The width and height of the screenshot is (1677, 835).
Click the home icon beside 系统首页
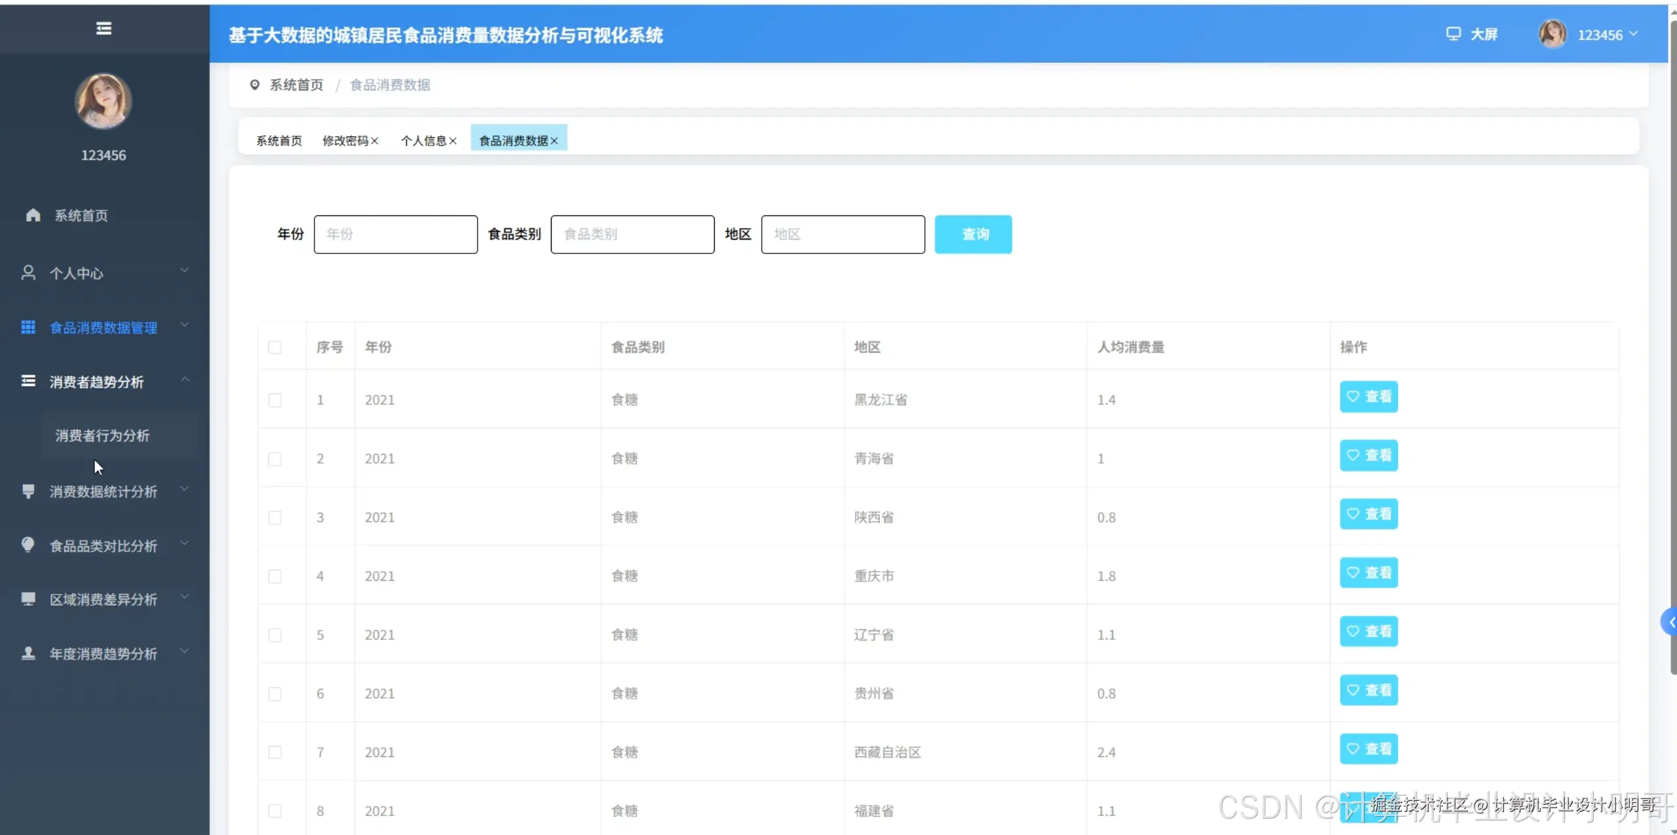(33, 215)
